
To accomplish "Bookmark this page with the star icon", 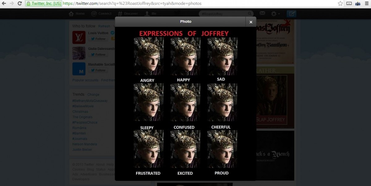I will point(340,3).
